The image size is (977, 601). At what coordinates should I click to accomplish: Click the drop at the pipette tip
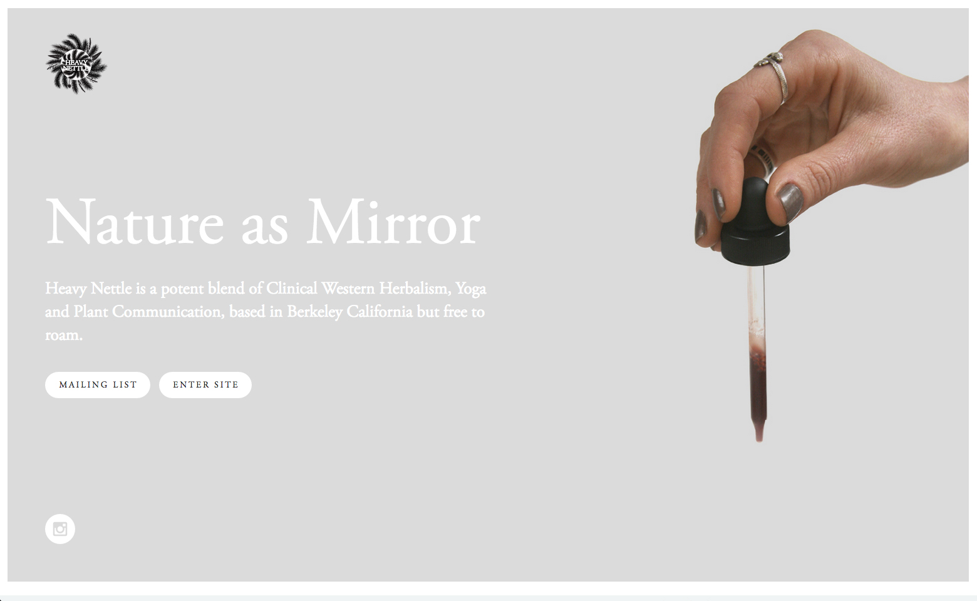[x=759, y=434]
